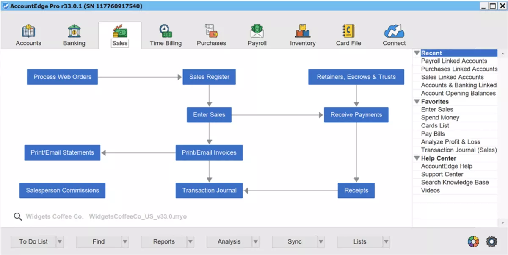
Task: Collapse the Help Center section
Action: (x=417, y=158)
